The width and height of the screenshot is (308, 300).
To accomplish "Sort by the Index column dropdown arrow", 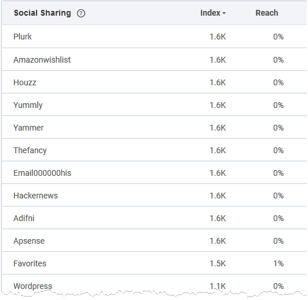I will (224, 13).
